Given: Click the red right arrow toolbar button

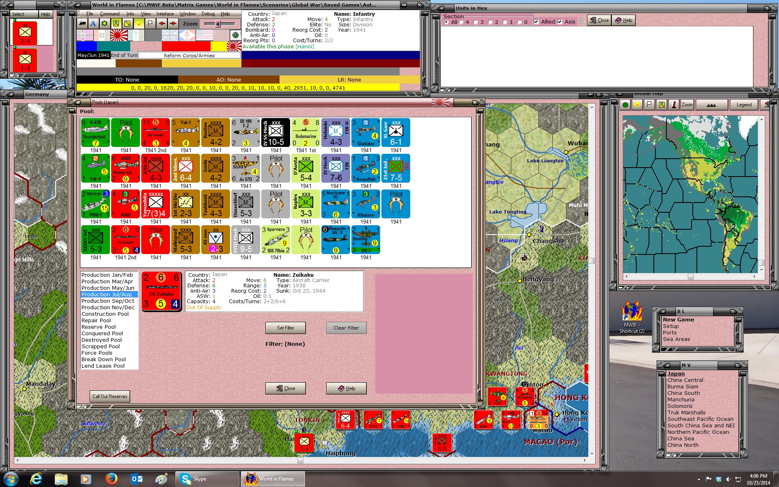Looking at the screenshot, I should click(173, 24).
